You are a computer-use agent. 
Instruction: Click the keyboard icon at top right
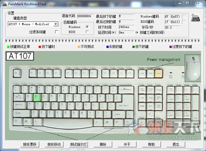coord(195,18)
